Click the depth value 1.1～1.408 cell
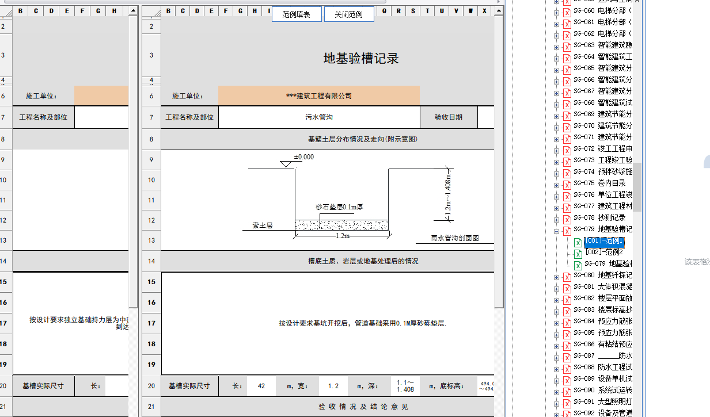This screenshot has width=710, height=417. 405,387
